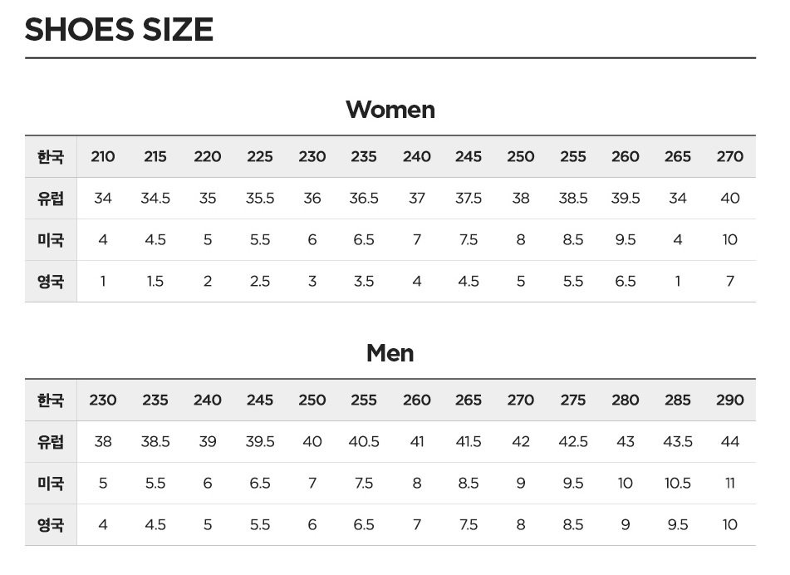Click Women's UK size 2.5 cell
The width and height of the screenshot is (790, 575).
[259, 281]
